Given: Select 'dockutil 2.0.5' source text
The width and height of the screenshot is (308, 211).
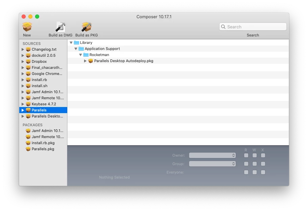Looking at the screenshot, I should point(44,55).
